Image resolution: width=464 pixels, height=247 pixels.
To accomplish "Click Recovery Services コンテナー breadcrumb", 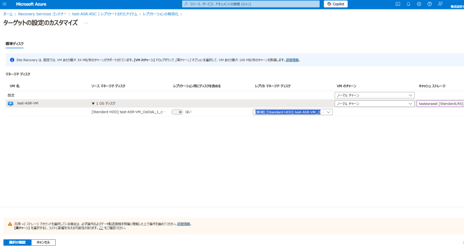I will point(42,14).
